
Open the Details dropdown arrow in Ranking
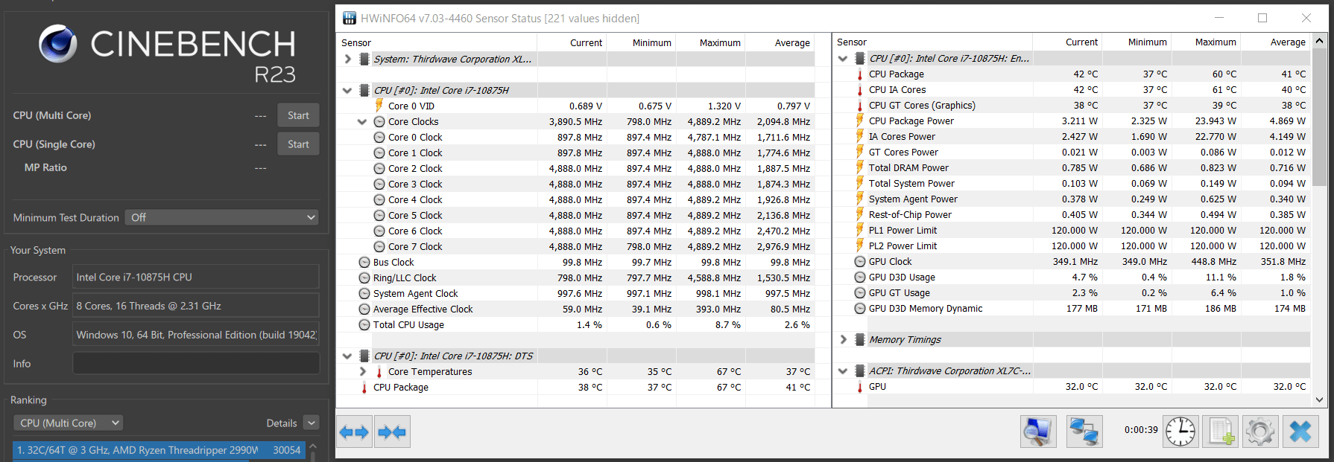click(x=312, y=423)
